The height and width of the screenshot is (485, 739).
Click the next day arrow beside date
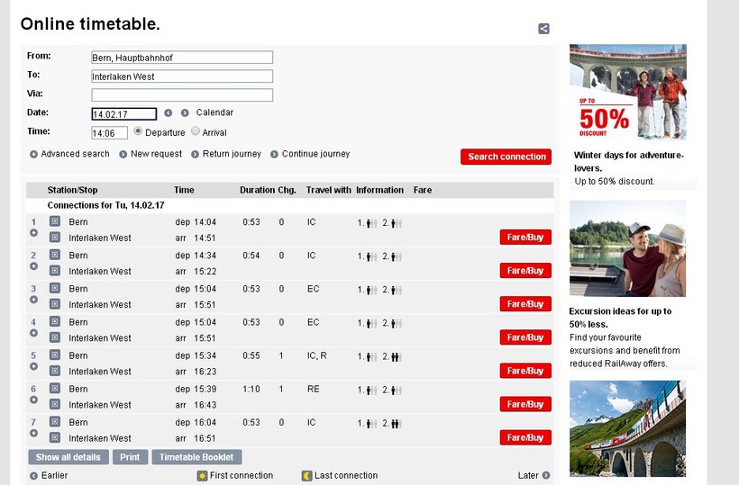tap(185, 113)
